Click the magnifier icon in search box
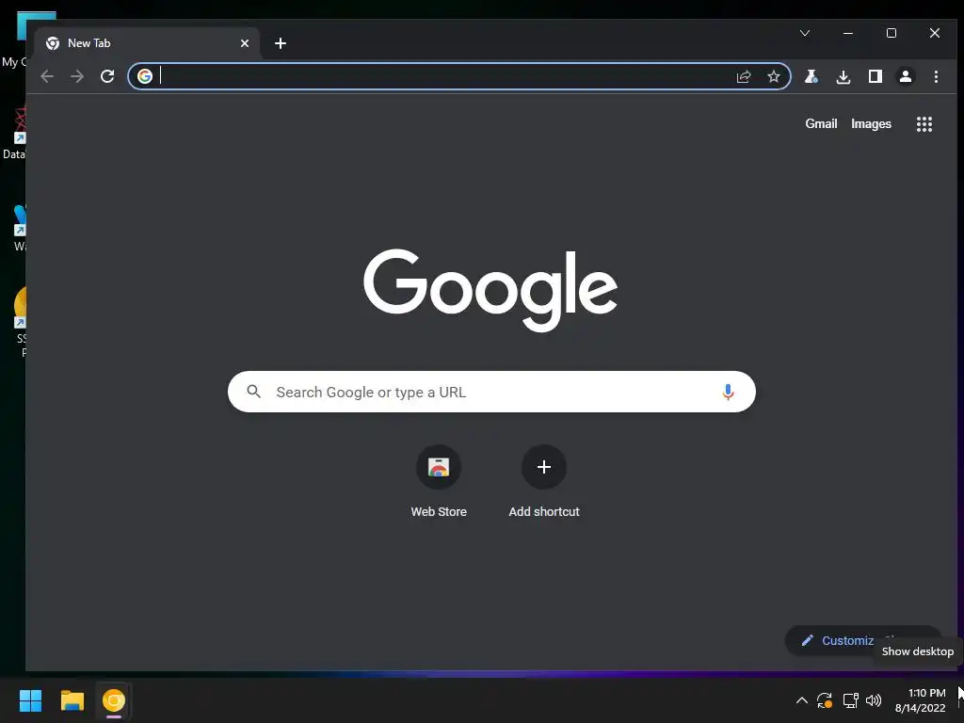964x723 pixels. tap(254, 391)
